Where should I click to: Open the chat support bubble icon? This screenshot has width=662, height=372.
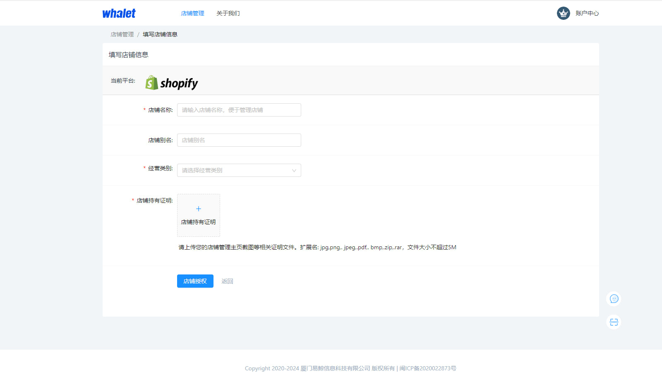(614, 299)
